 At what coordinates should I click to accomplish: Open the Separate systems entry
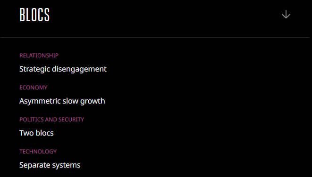50,165
